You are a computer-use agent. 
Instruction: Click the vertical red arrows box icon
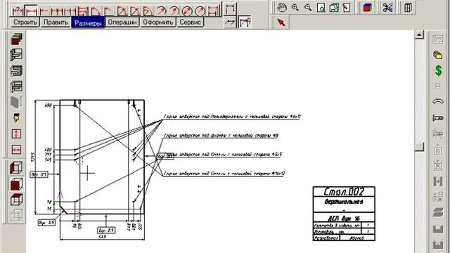tap(16, 134)
